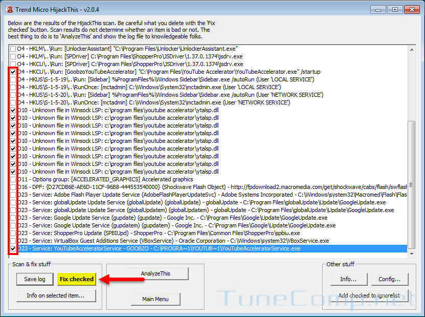
Task: Check the O16 Shockwave Flash Object checkbox
Action: (13, 187)
